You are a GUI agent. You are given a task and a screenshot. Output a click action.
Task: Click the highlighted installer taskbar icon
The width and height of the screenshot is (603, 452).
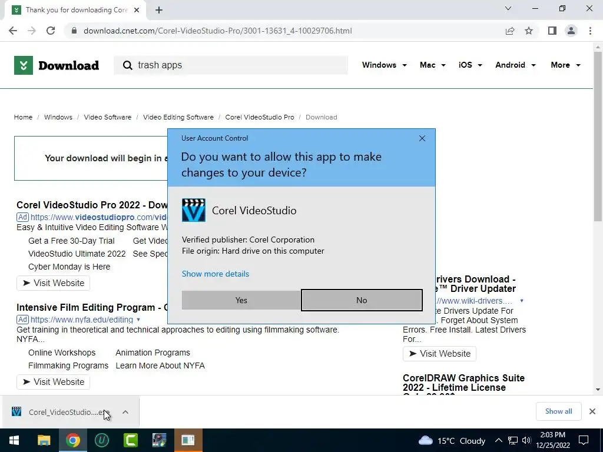[188, 440]
